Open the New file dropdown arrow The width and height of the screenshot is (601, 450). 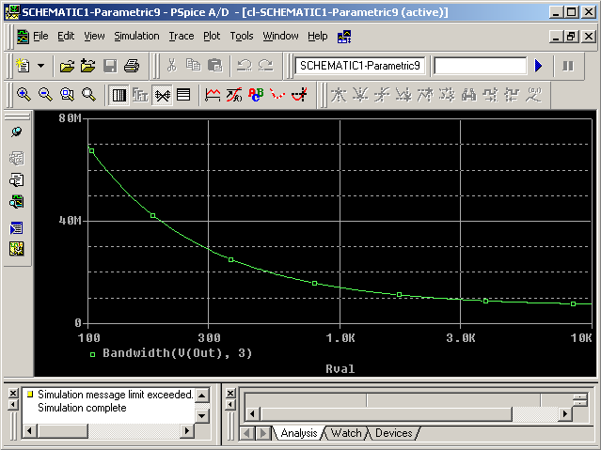[40, 66]
